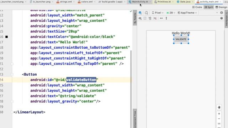Open the Palette side panel
The height and width of the screenshot is (128, 228).
pyautogui.click(x=135, y=18)
